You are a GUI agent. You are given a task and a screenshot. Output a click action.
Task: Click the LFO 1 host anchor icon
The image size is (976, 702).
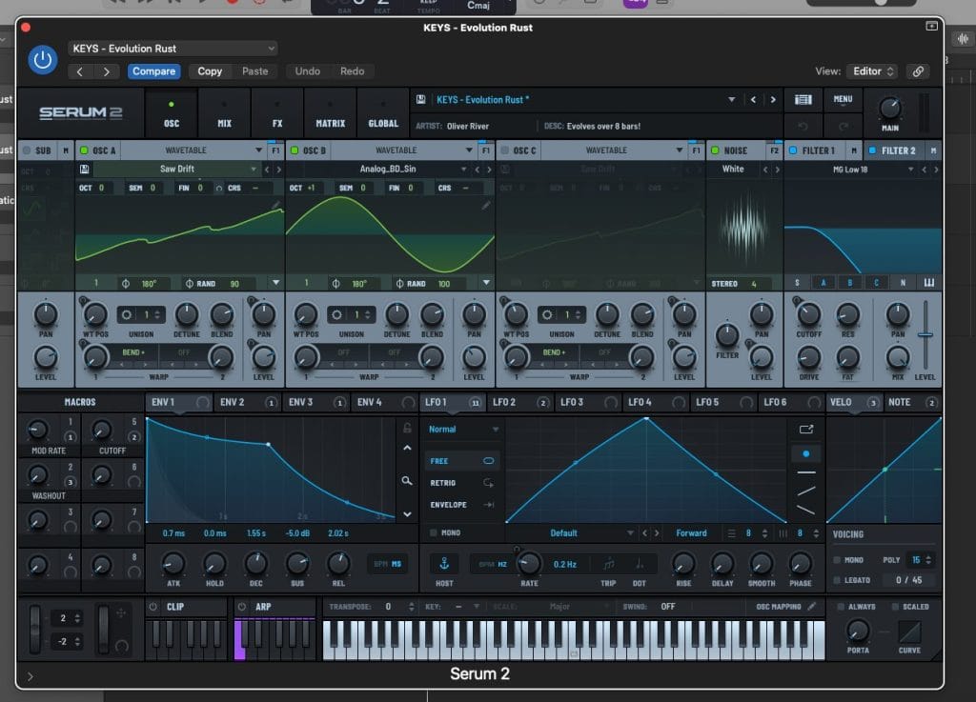pos(444,564)
